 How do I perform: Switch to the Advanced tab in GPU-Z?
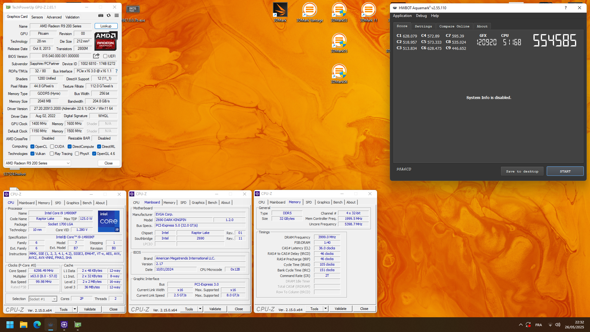pyautogui.click(x=54, y=17)
